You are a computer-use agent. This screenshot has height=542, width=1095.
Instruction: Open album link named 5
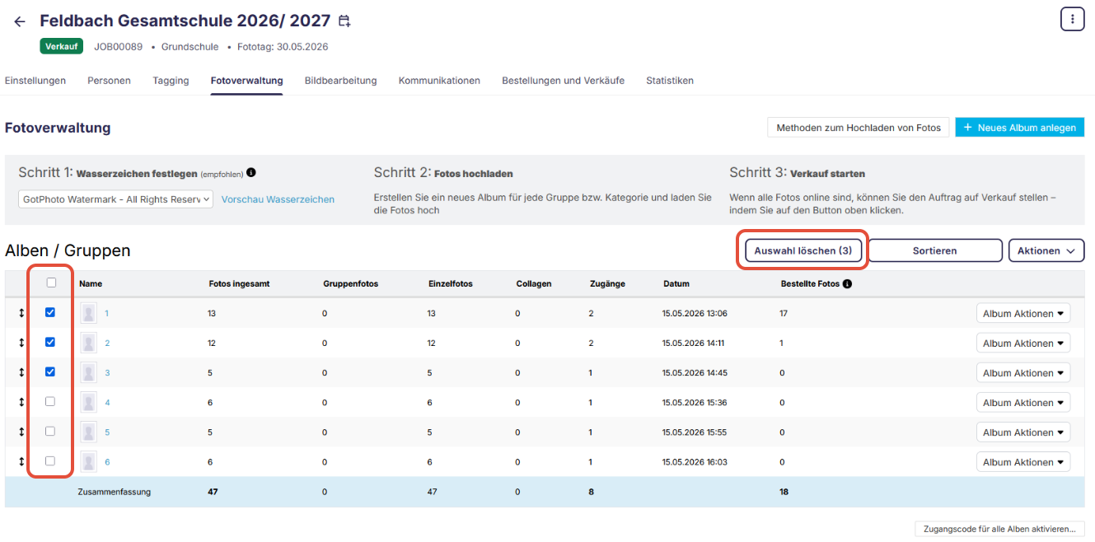(107, 432)
